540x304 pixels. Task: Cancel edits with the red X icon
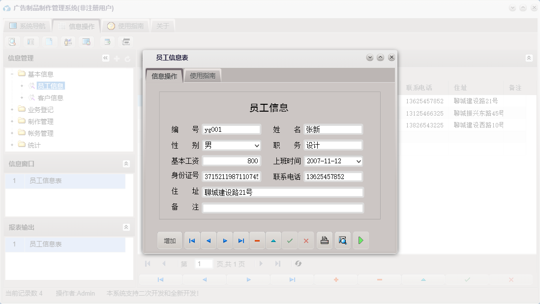pyautogui.click(x=306, y=240)
